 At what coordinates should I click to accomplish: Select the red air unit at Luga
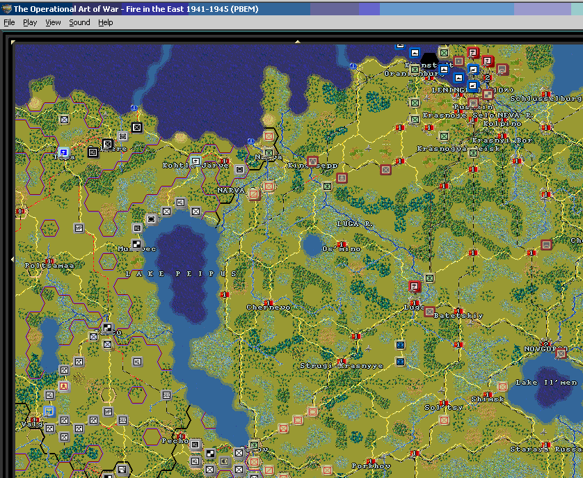coord(415,286)
